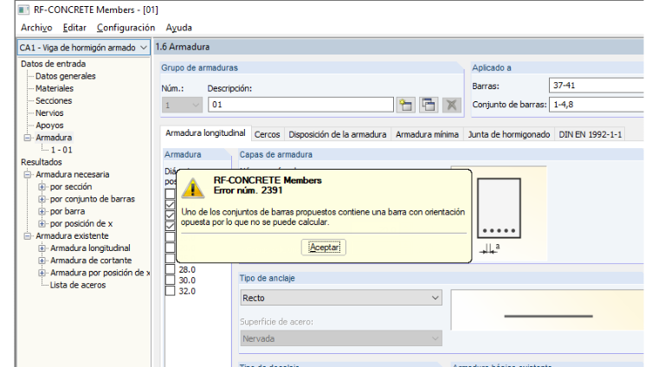Uncheck the middle of three checked diameter boxes
Screen dimensions: 658x367
coord(170,216)
